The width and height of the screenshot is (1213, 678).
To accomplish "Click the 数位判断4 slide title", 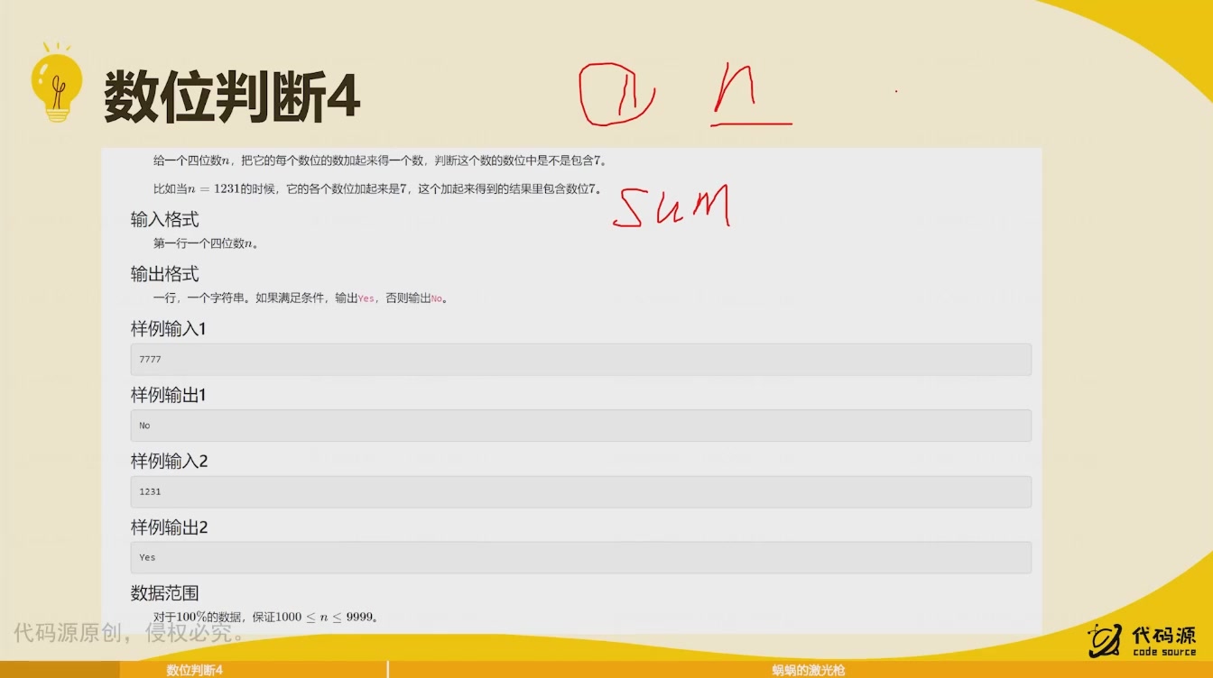I will tap(232, 97).
